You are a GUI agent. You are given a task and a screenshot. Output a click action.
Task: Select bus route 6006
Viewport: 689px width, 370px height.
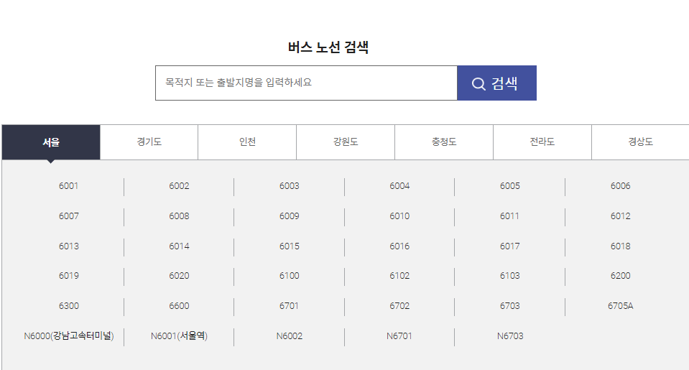(x=621, y=186)
